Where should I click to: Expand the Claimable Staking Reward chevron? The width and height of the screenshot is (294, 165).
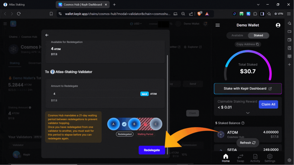pyautogui.click(x=248, y=113)
